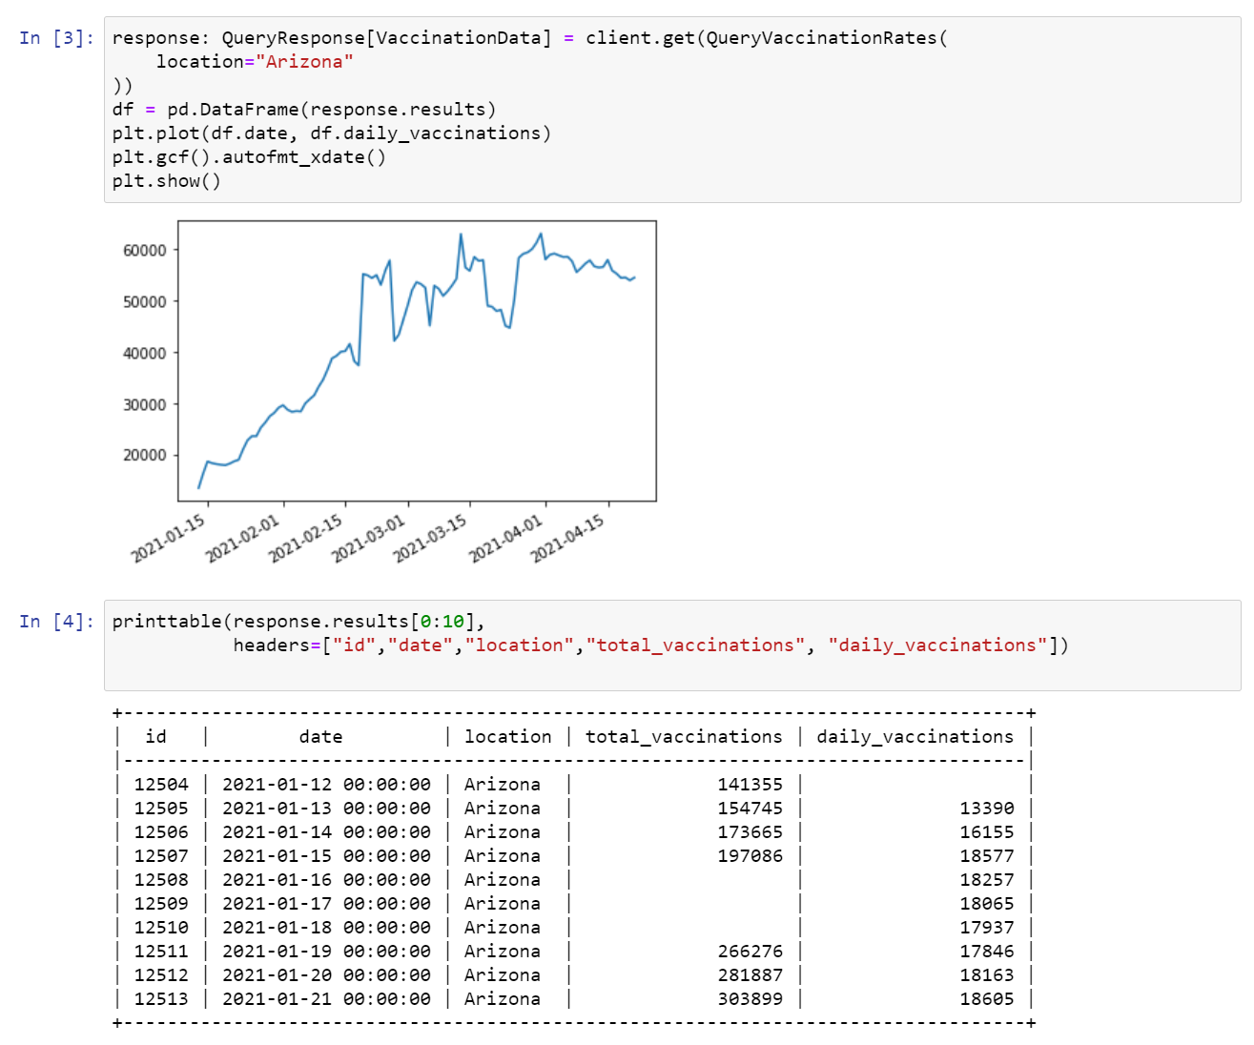This screenshot has height=1045, width=1254.
Task: Click total vaccinations value 141355
Action: (x=750, y=785)
